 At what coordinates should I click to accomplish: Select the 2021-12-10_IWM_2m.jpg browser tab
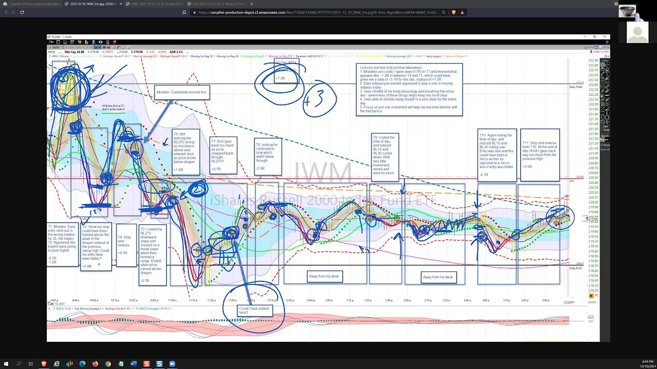click(92, 4)
